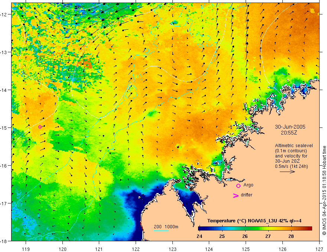Click the IMOS copyright timestamp text

(x=324, y=190)
